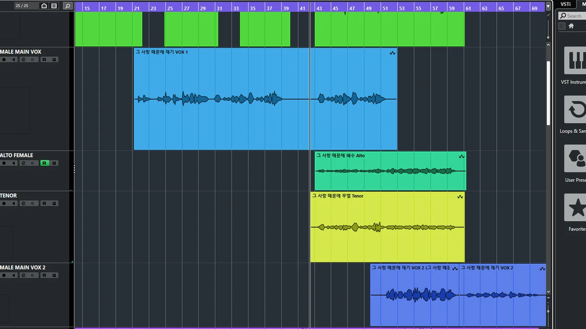Open channel settings (e) for TENOR
This screenshot has width=586, height=329.
click(x=24, y=203)
